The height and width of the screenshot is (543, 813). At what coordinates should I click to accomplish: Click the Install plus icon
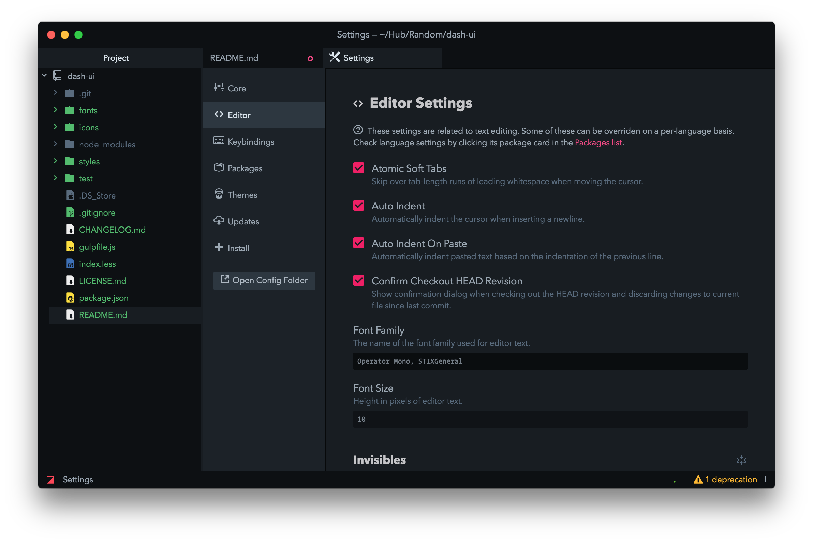(x=219, y=247)
